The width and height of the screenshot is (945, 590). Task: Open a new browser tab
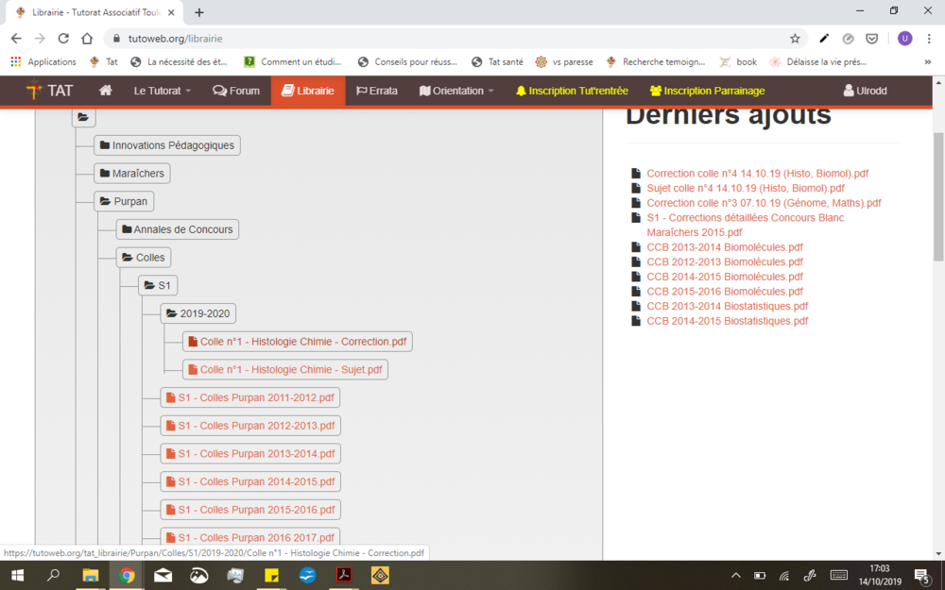point(199,12)
